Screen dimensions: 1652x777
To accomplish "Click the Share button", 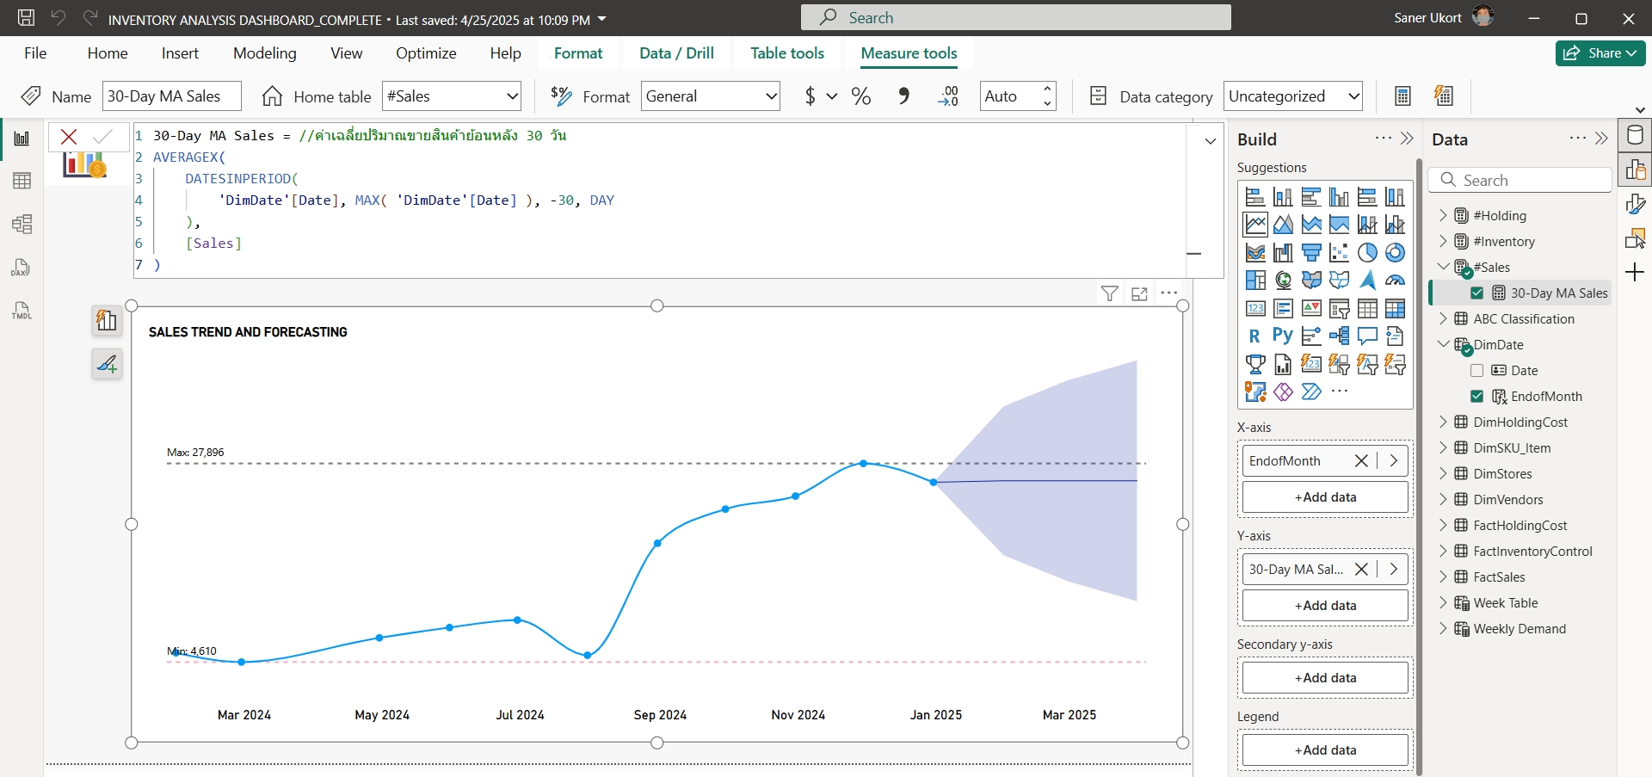I will [x=1600, y=53].
